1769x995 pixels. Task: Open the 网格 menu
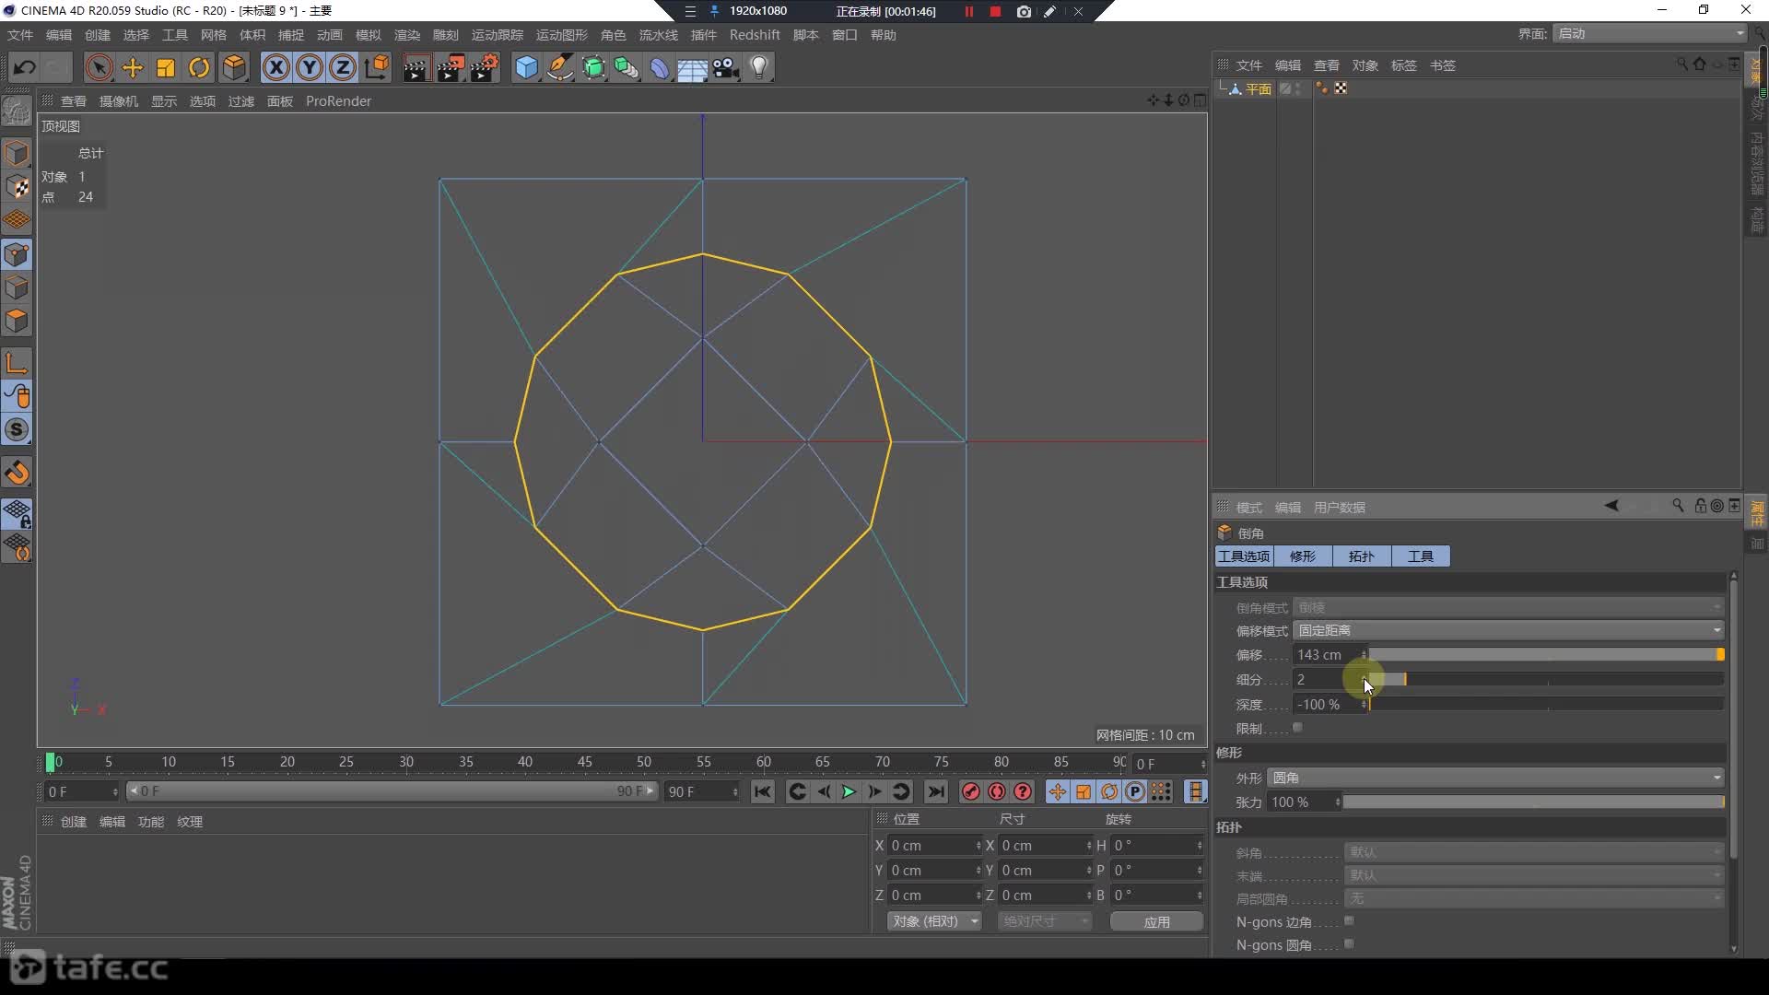click(x=214, y=35)
